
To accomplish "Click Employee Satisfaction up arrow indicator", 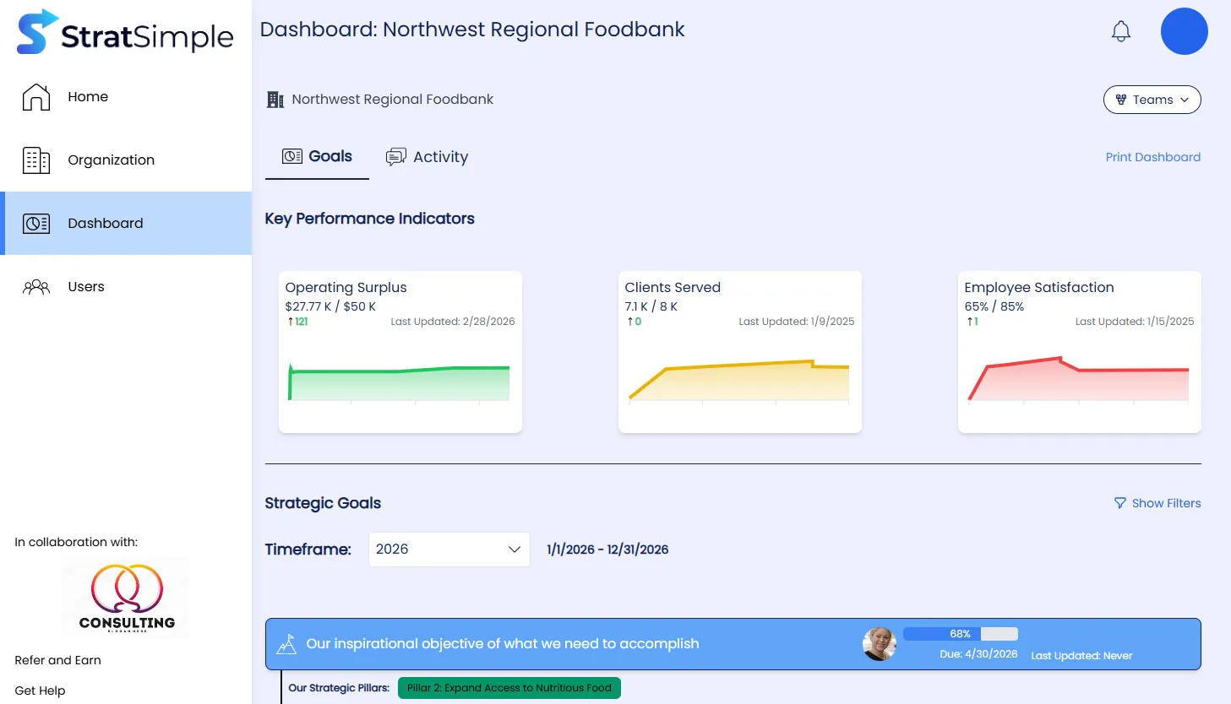I will pos(970,322).
